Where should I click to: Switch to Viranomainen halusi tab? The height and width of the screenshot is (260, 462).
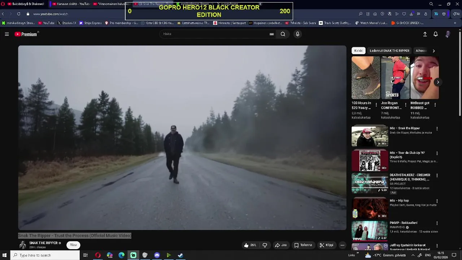click(x=112, y=4)
